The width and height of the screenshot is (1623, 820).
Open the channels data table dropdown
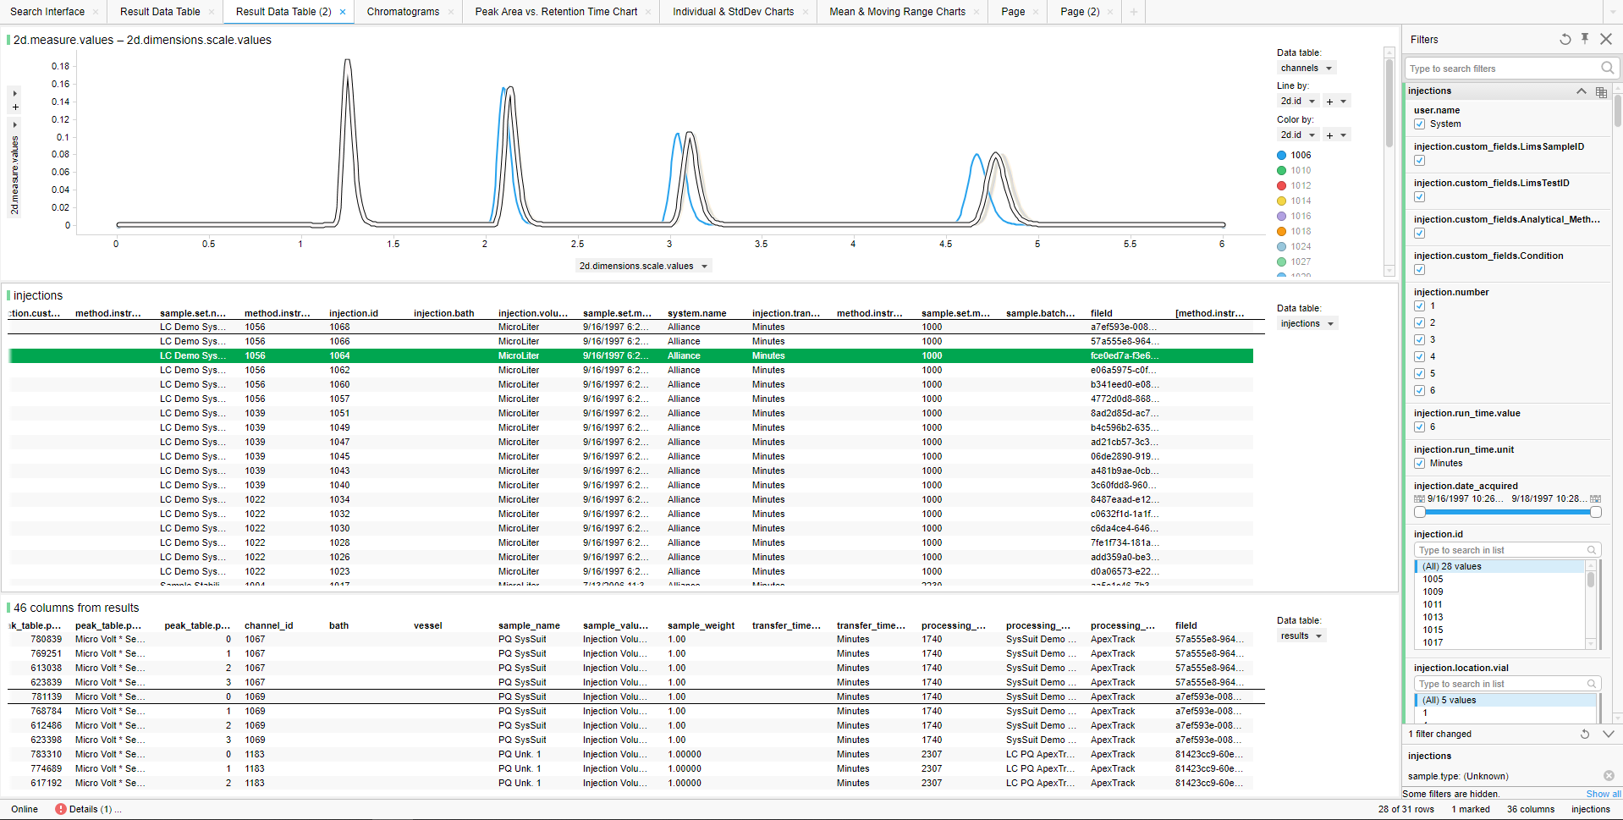pyautogui.click(x=1306, y=69)
